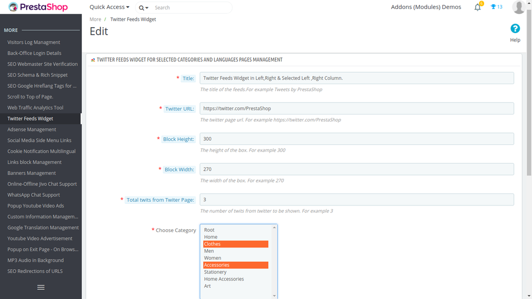The width and height of the screenshot is (532, 299).
Task: Click the Title field label
Action: pyautogui.click(x=188, y=78)
